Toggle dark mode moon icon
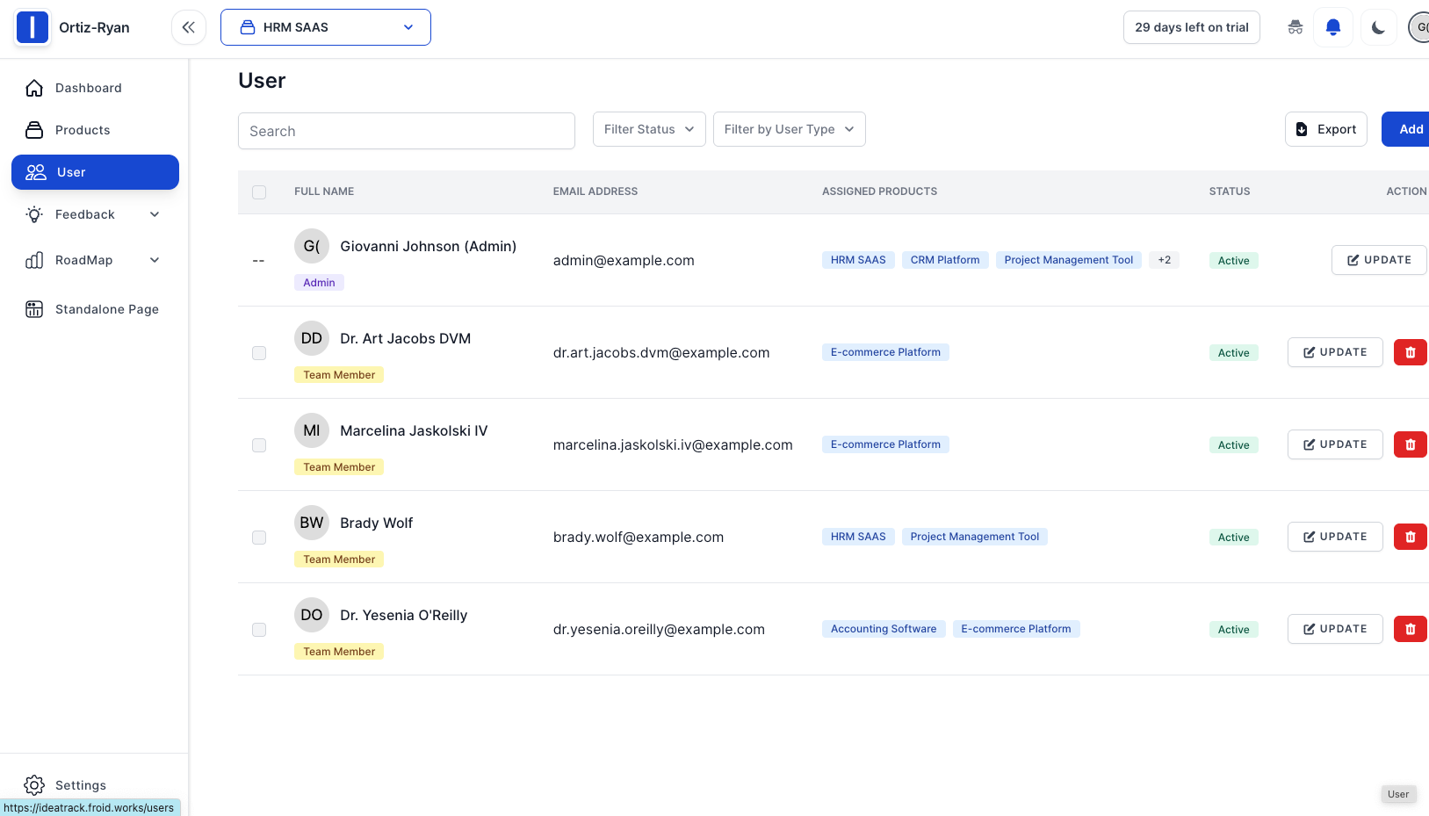This screenshot has height=816, width=1429. (x=1378, y=27)
